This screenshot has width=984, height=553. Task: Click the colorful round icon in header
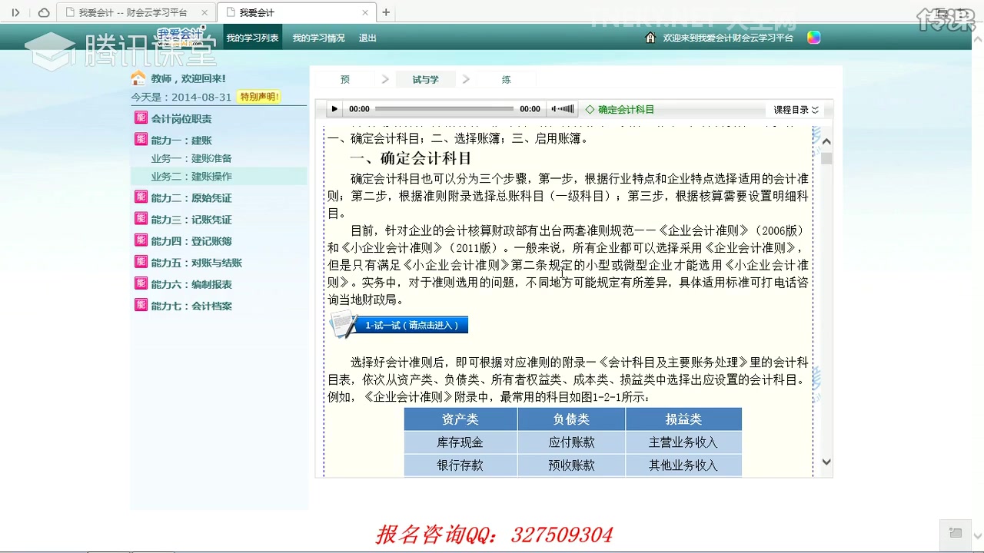pyautogui.click(x=813, y=38)
